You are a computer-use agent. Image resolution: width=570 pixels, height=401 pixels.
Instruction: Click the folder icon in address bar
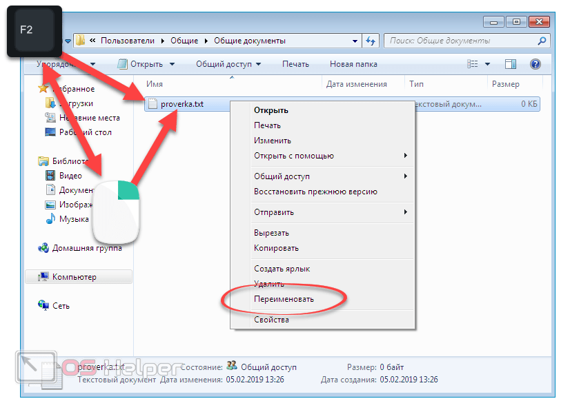point(80,40)
